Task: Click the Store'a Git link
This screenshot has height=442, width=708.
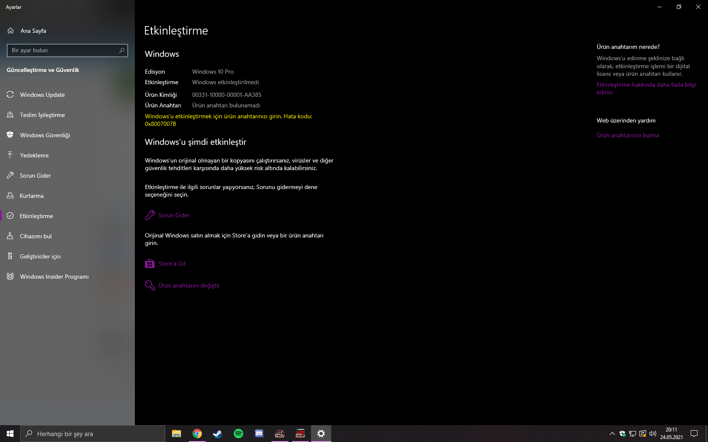Action: pyautogui.click(x=165, y=264)
